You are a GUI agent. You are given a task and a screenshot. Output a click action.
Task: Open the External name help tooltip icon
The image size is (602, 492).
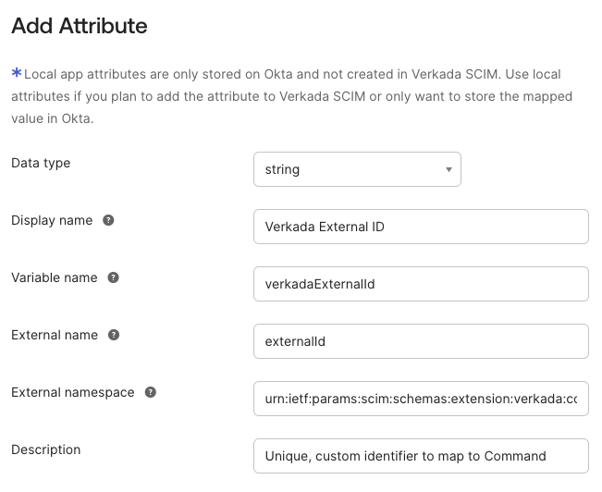pos(114,336)
